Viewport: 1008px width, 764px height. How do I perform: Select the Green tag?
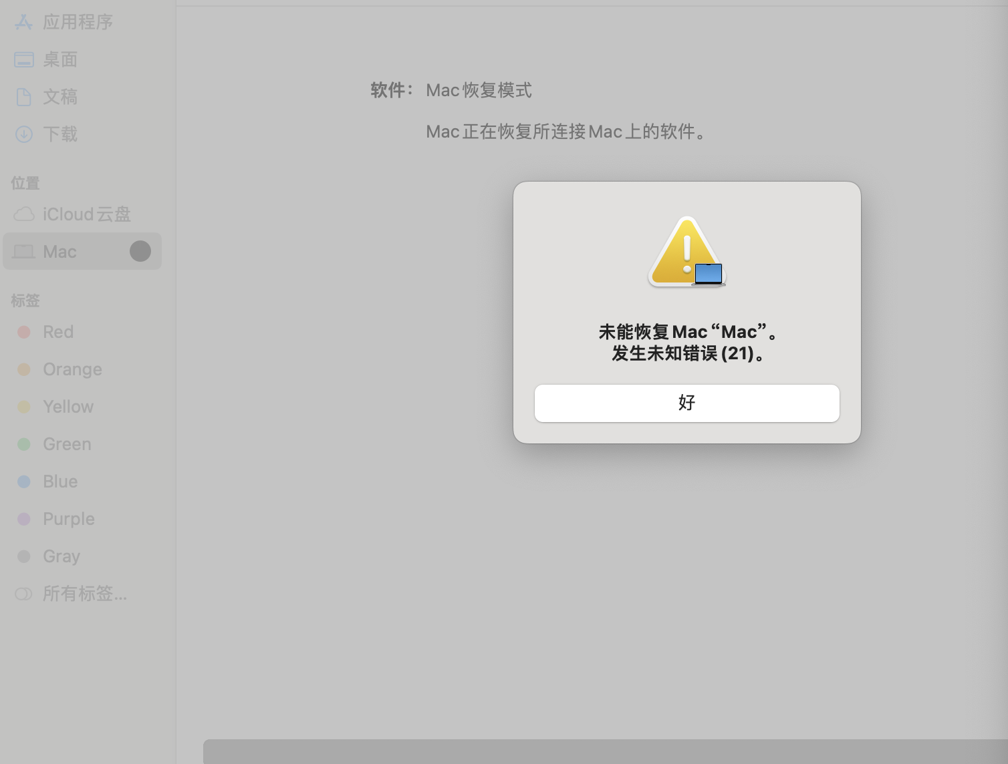click(x=54, y=444)
